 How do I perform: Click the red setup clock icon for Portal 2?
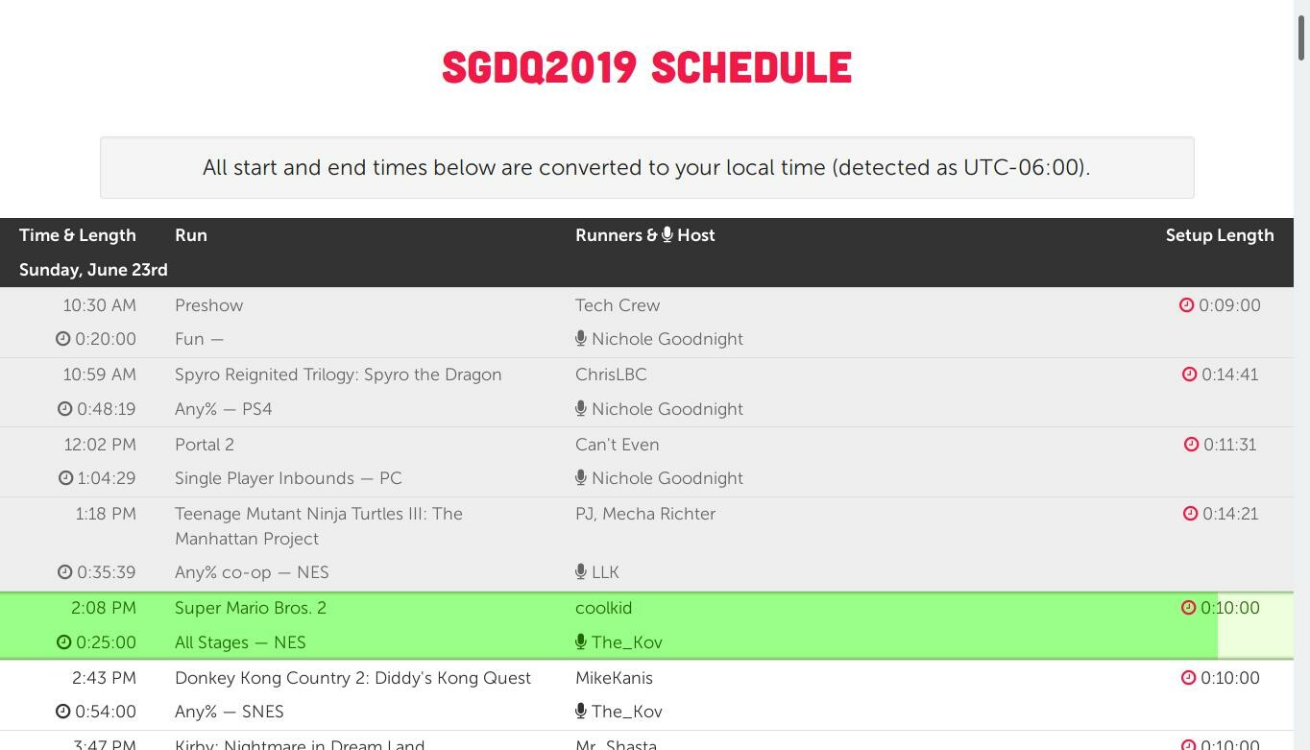click(1191, 445)
